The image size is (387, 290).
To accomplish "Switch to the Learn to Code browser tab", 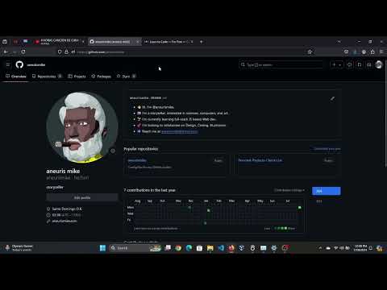I will pos(169,42).
